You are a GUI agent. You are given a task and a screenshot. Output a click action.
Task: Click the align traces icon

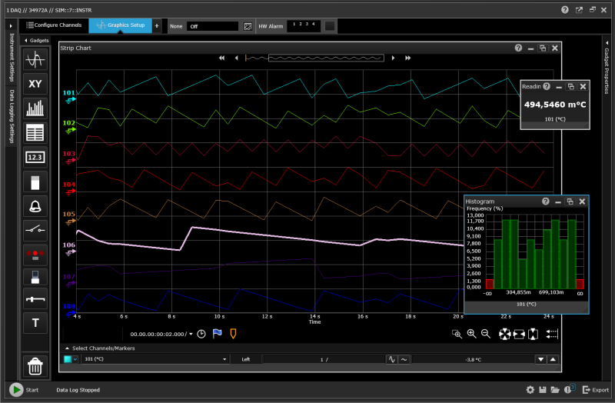tap(552, 334)
